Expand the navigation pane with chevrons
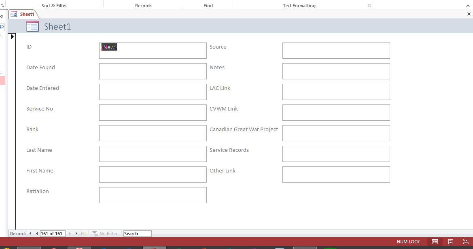 [2, 17]
